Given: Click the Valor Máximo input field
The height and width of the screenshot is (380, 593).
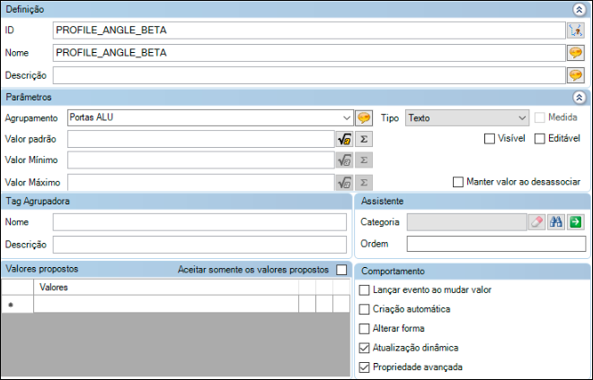Looking at the screenshot, I should tap(201, 183).
